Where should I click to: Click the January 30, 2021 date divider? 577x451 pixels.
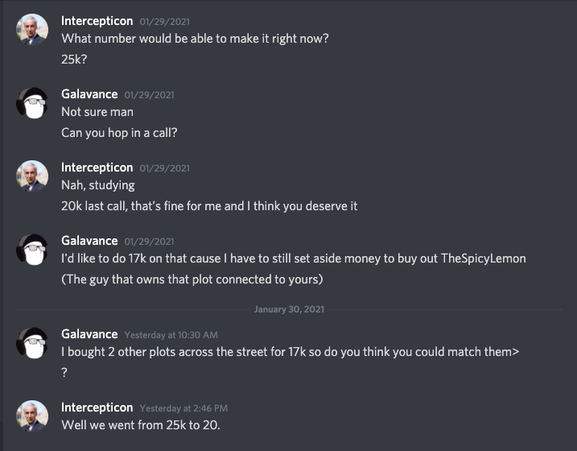pyautogui.click(x=289, y=309)
